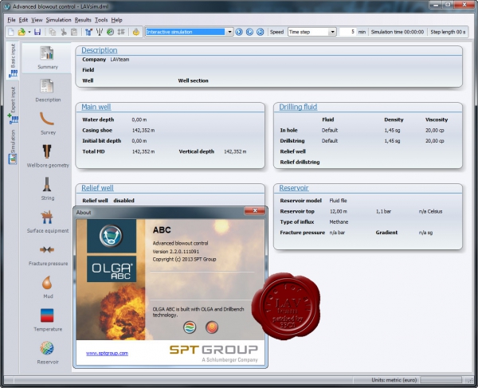
Task: Click the wellbore fork toolbar icon
Action: click(x=100, y=32)
